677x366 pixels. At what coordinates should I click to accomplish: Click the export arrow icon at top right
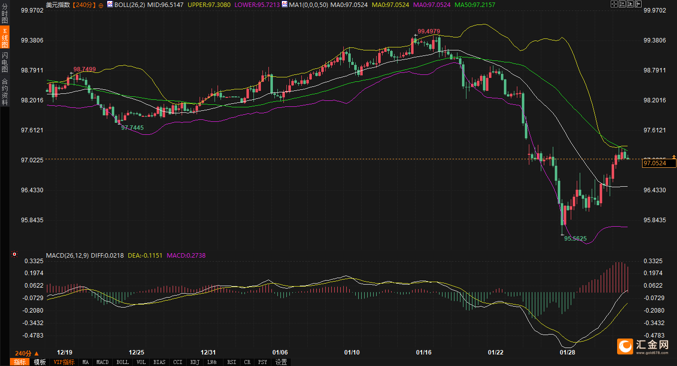638,4
